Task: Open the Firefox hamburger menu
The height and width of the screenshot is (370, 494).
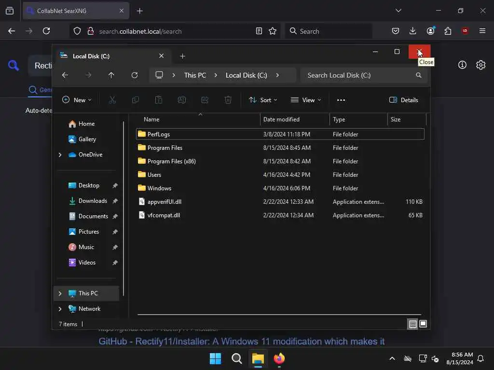Action: tap(482, 31)
